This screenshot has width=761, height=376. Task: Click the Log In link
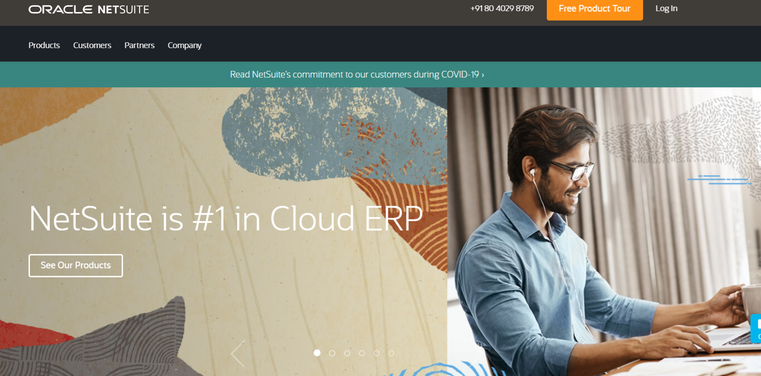[x=667, y=8]
